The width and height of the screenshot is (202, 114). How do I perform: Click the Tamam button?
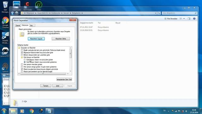(45, 86)
